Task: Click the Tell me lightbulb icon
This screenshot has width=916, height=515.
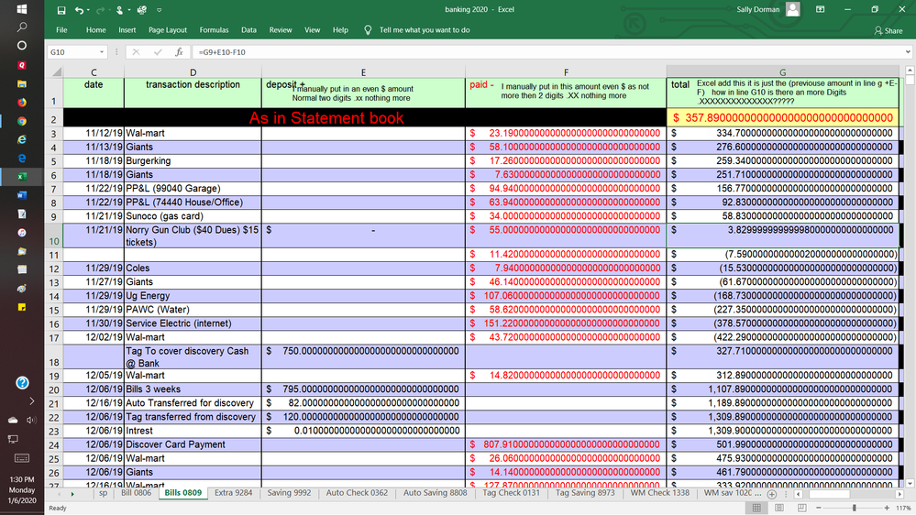Action: coord(368,29)
